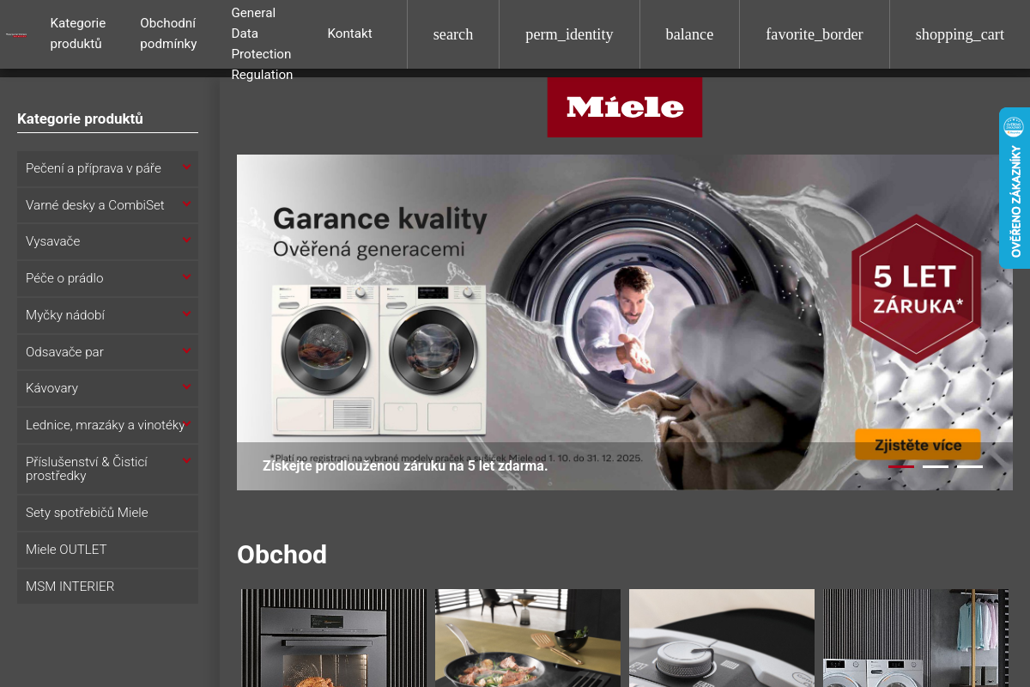Screen dimensions: 1030x687
Task: Select the second carousel slide indicator
Action: pyautogui.click(x=936, y=466)
